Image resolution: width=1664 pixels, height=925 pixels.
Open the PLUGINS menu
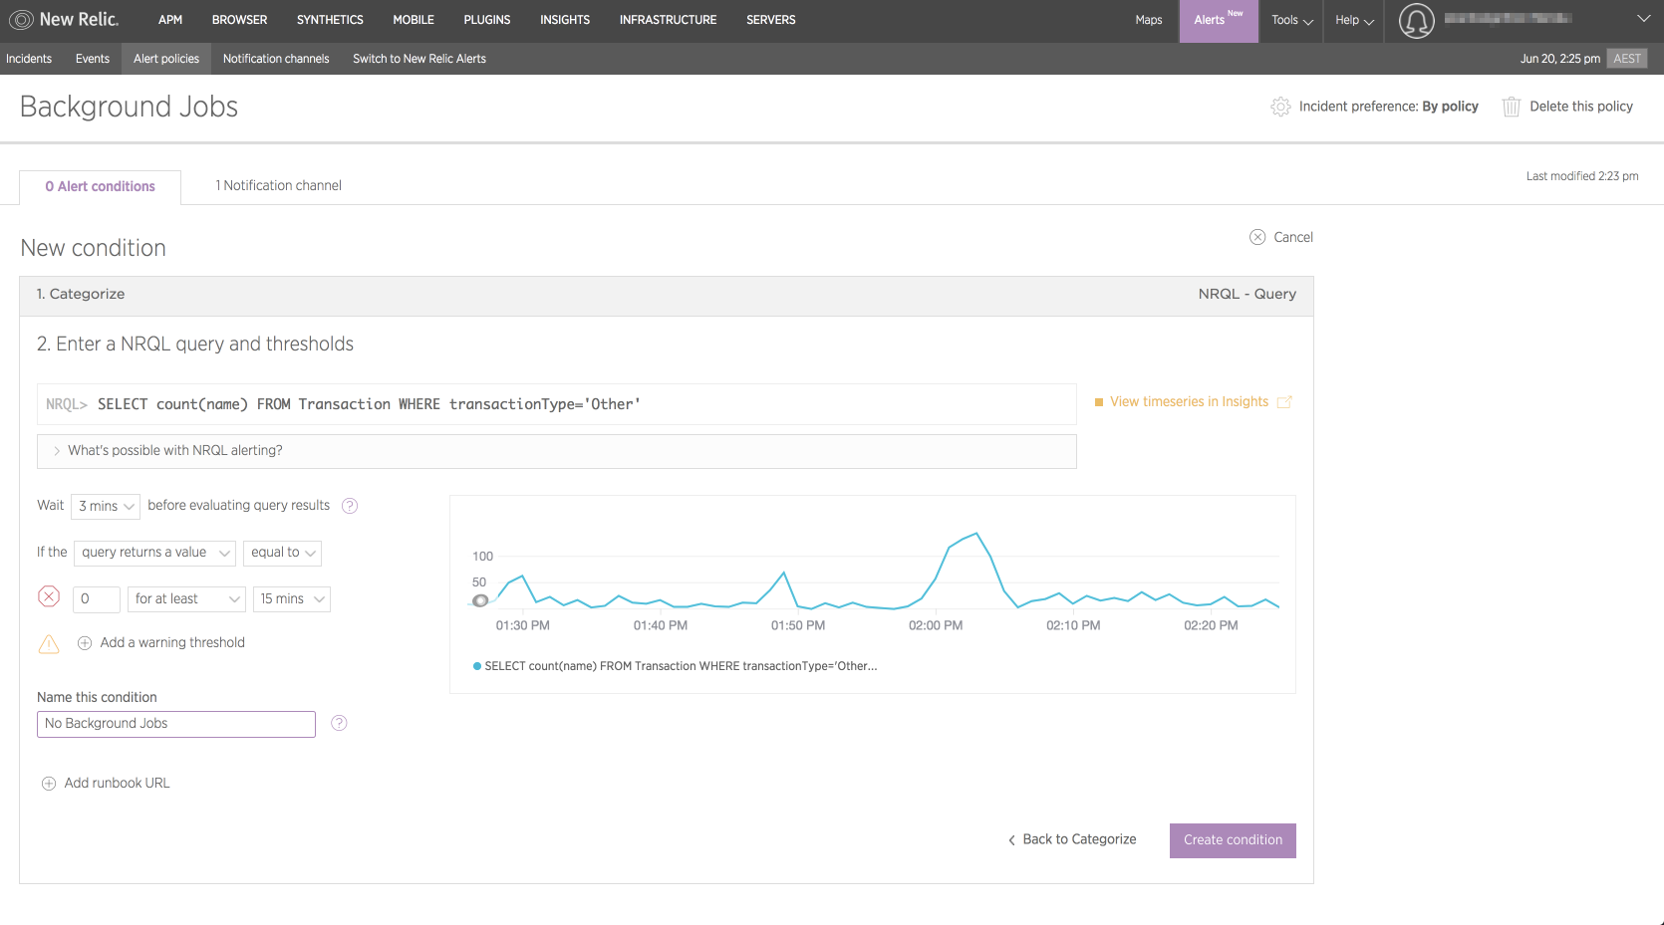[x=487, y=20]
